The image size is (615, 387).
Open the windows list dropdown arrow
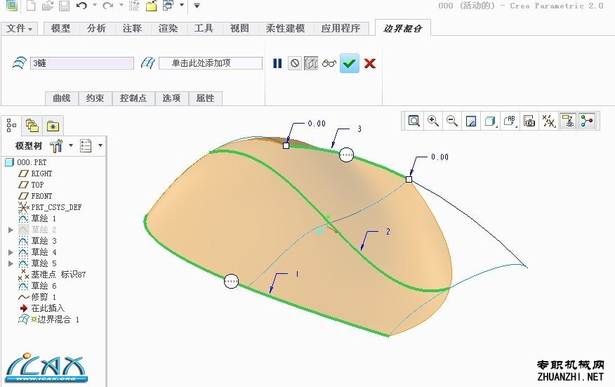[x=182, y=6]
